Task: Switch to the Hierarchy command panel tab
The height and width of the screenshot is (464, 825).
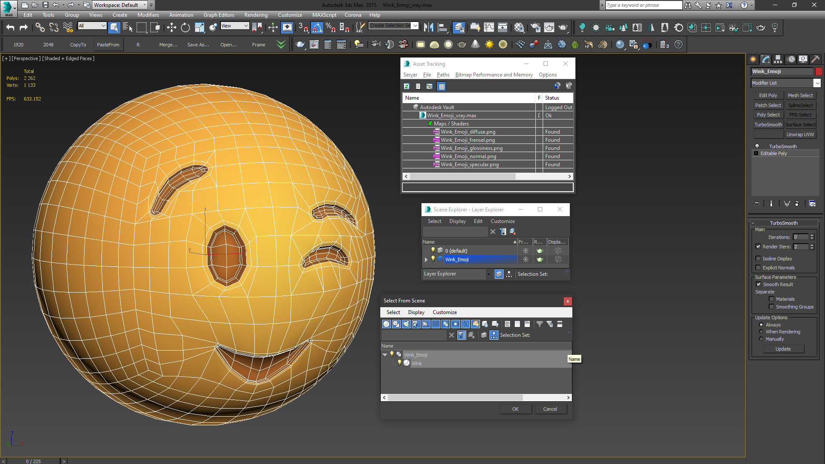Action: 778,59
